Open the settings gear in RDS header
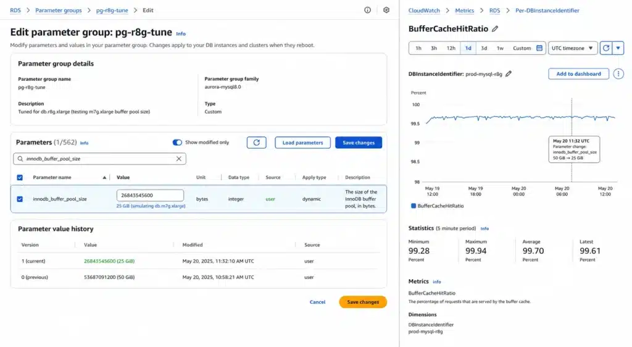632x347 pixels. 386,10
